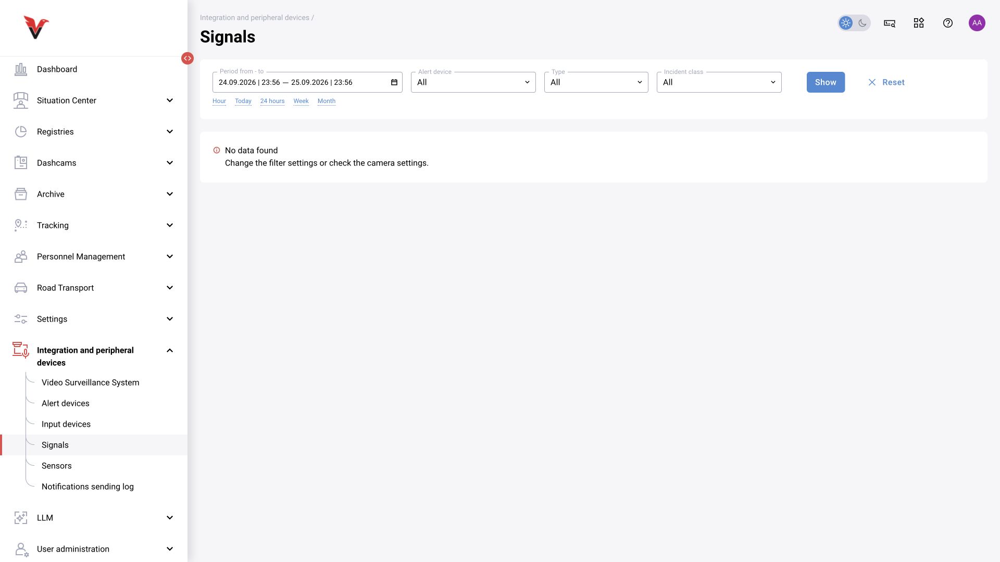Click the Archive box icon
This screenshot has height=562, width=1000.
(x=21, y=194)
